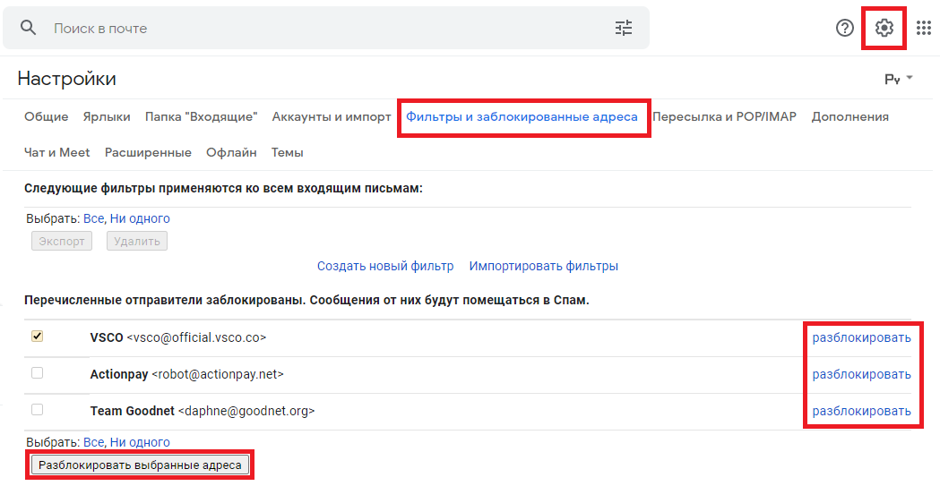Viewport: 940px width, 486px height.
Task: Go to Пересылка и POP/IMAP tab
Action: pos(724,116)
